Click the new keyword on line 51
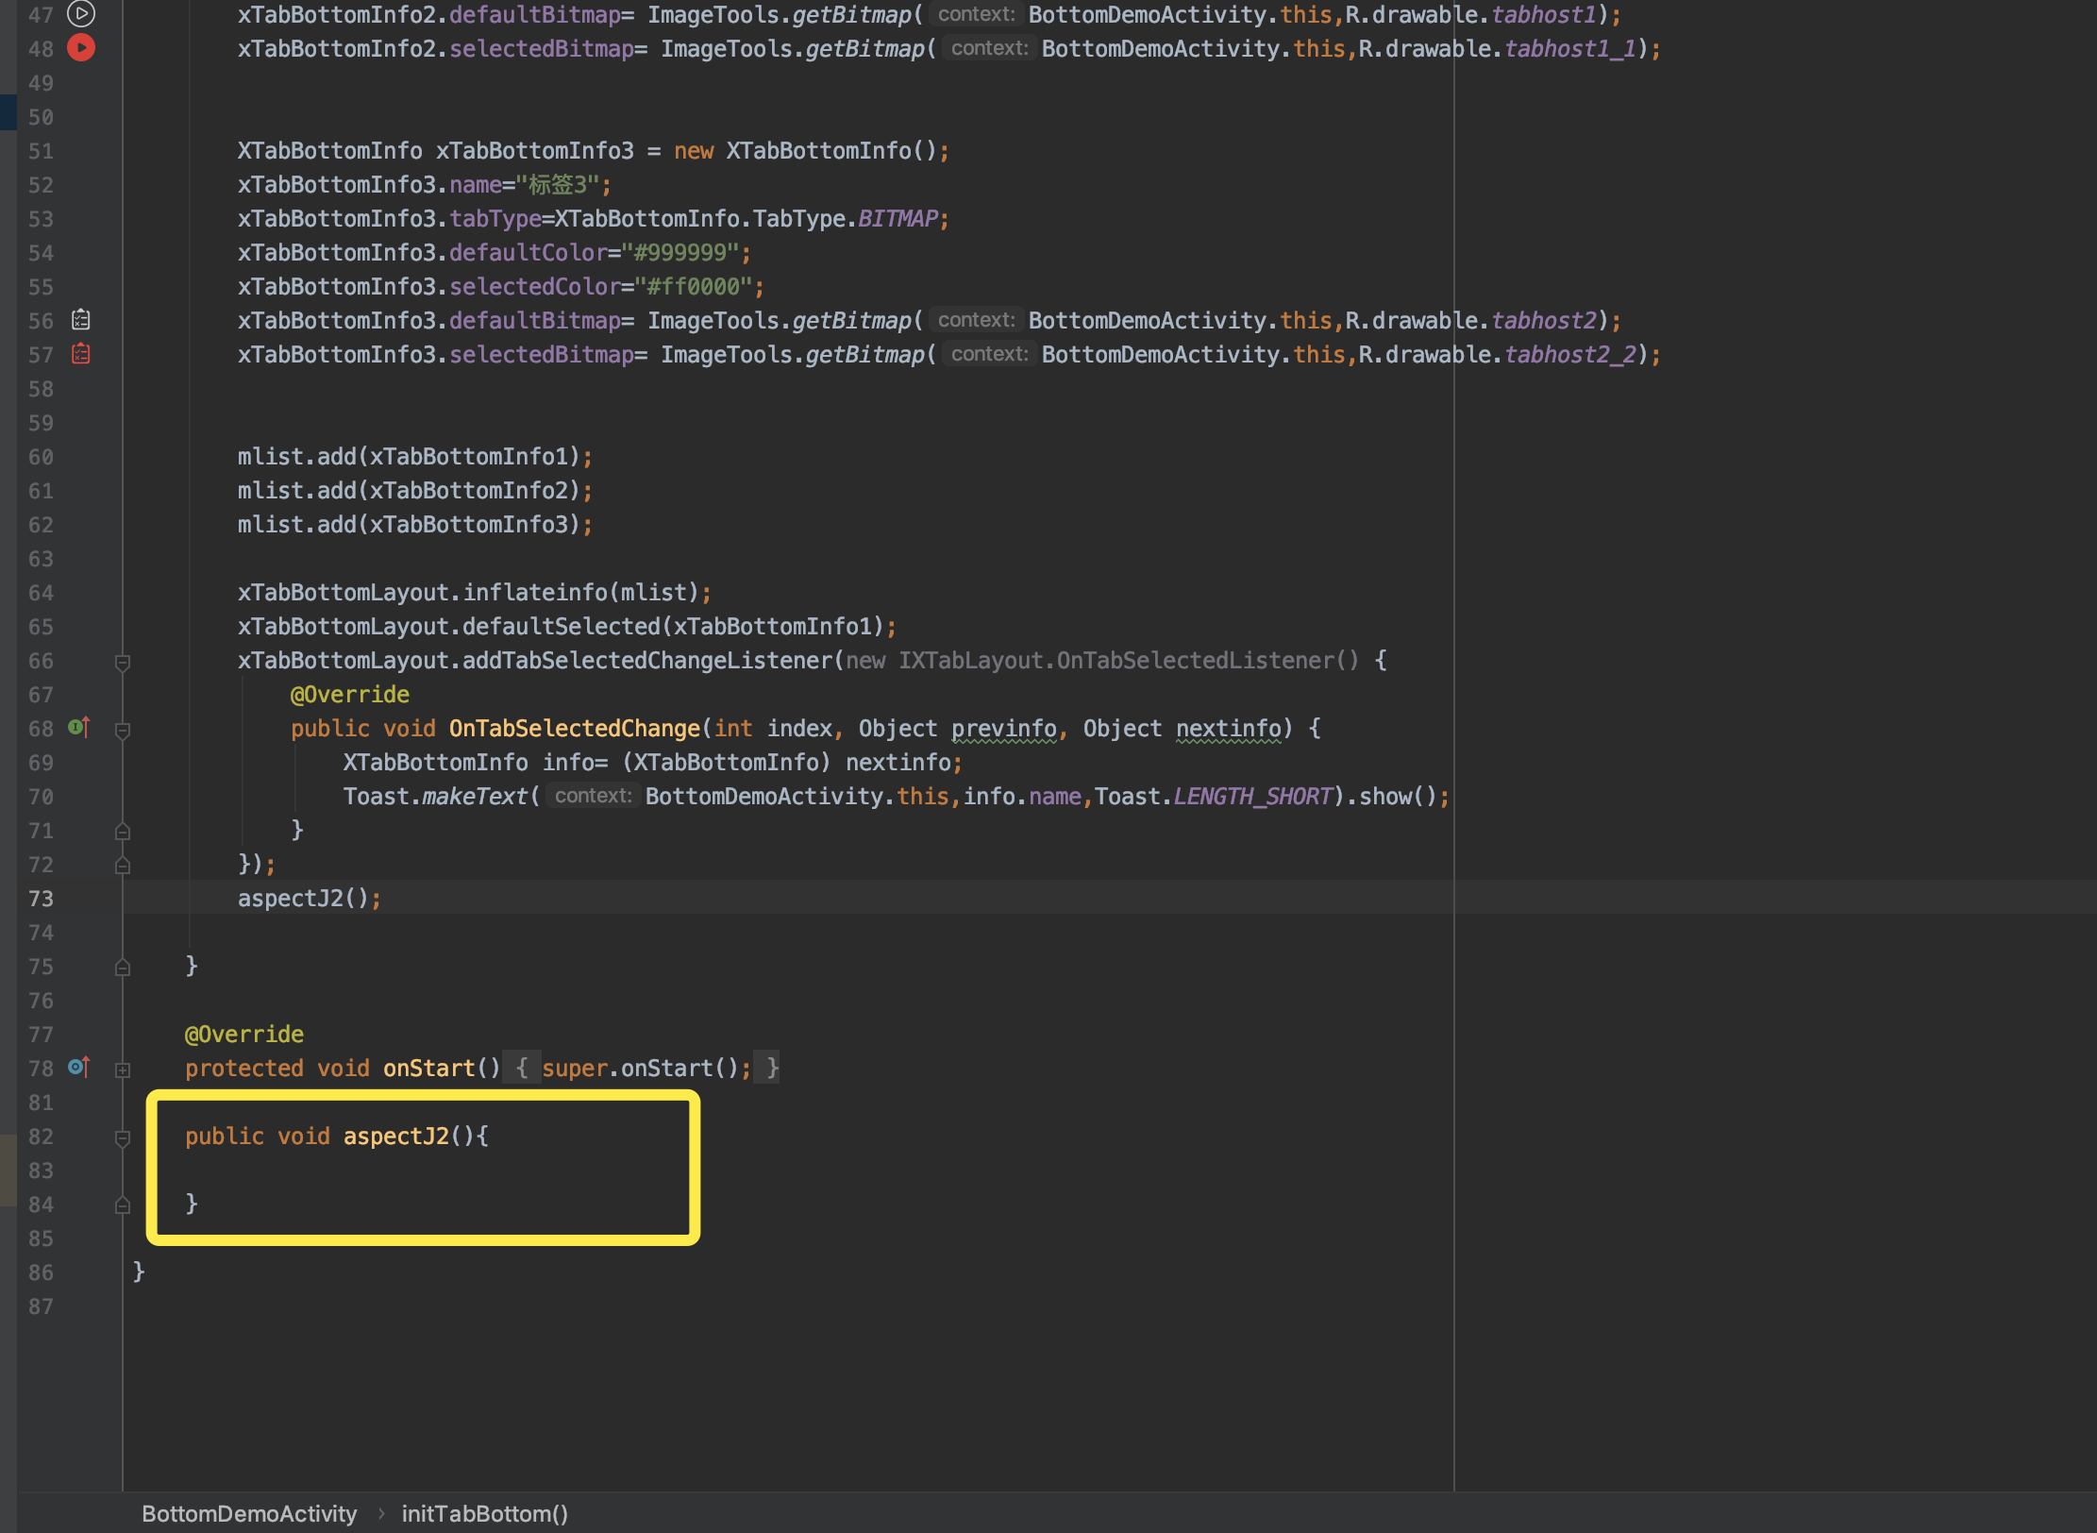This screenshot has width=2097, height=1533. coord(694,150)
